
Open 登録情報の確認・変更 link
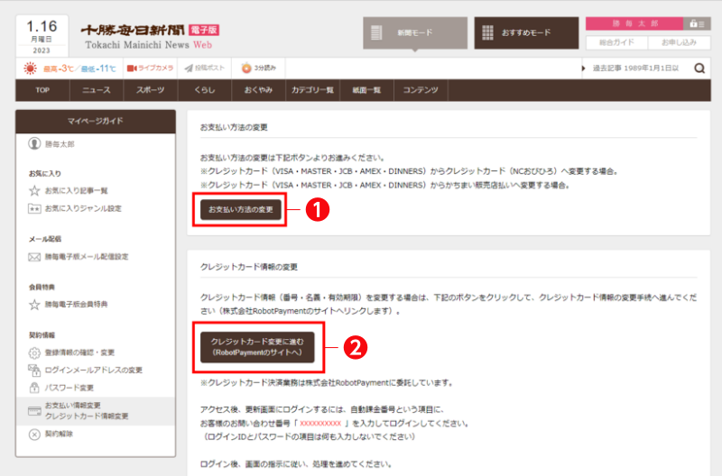[x=79, y=352]
